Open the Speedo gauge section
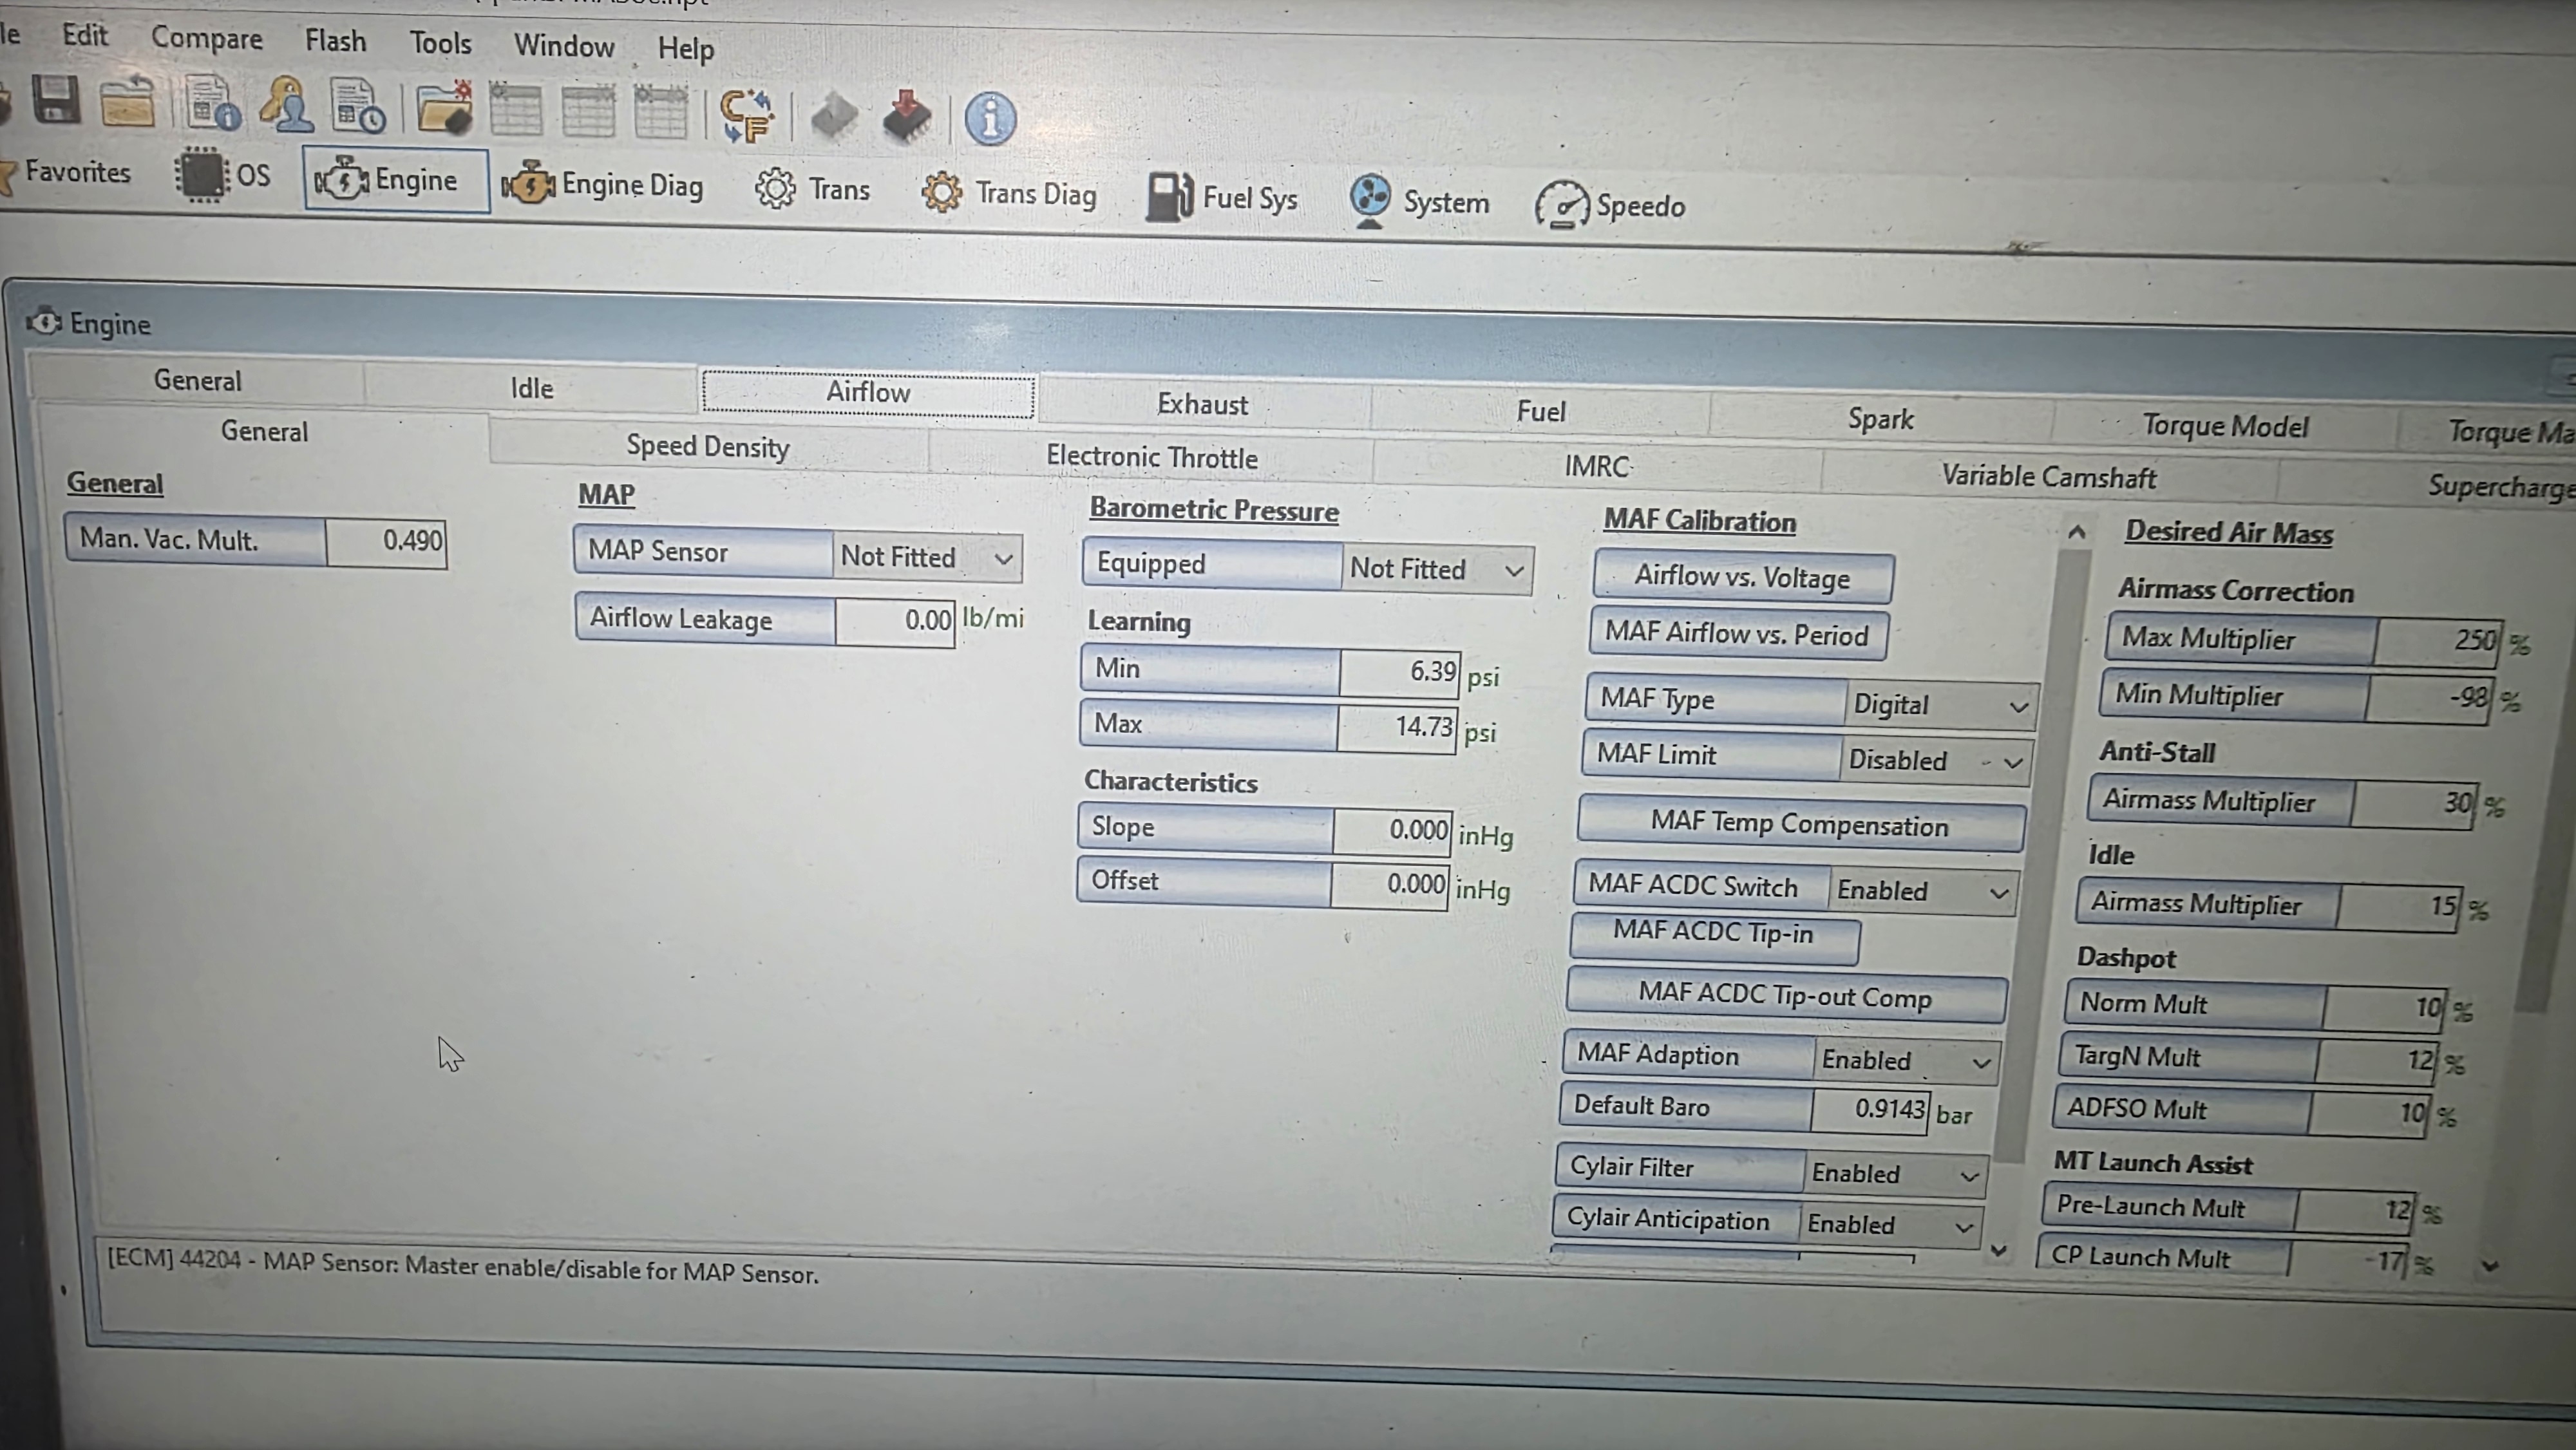The height and width of the screenshot is (1450, 2576). point(1610,205)
